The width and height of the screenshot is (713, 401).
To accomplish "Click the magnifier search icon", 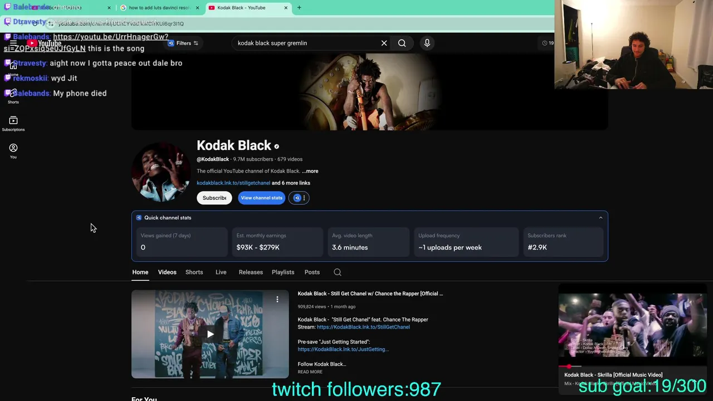I will pyautogui.click(x=402, y=43).
